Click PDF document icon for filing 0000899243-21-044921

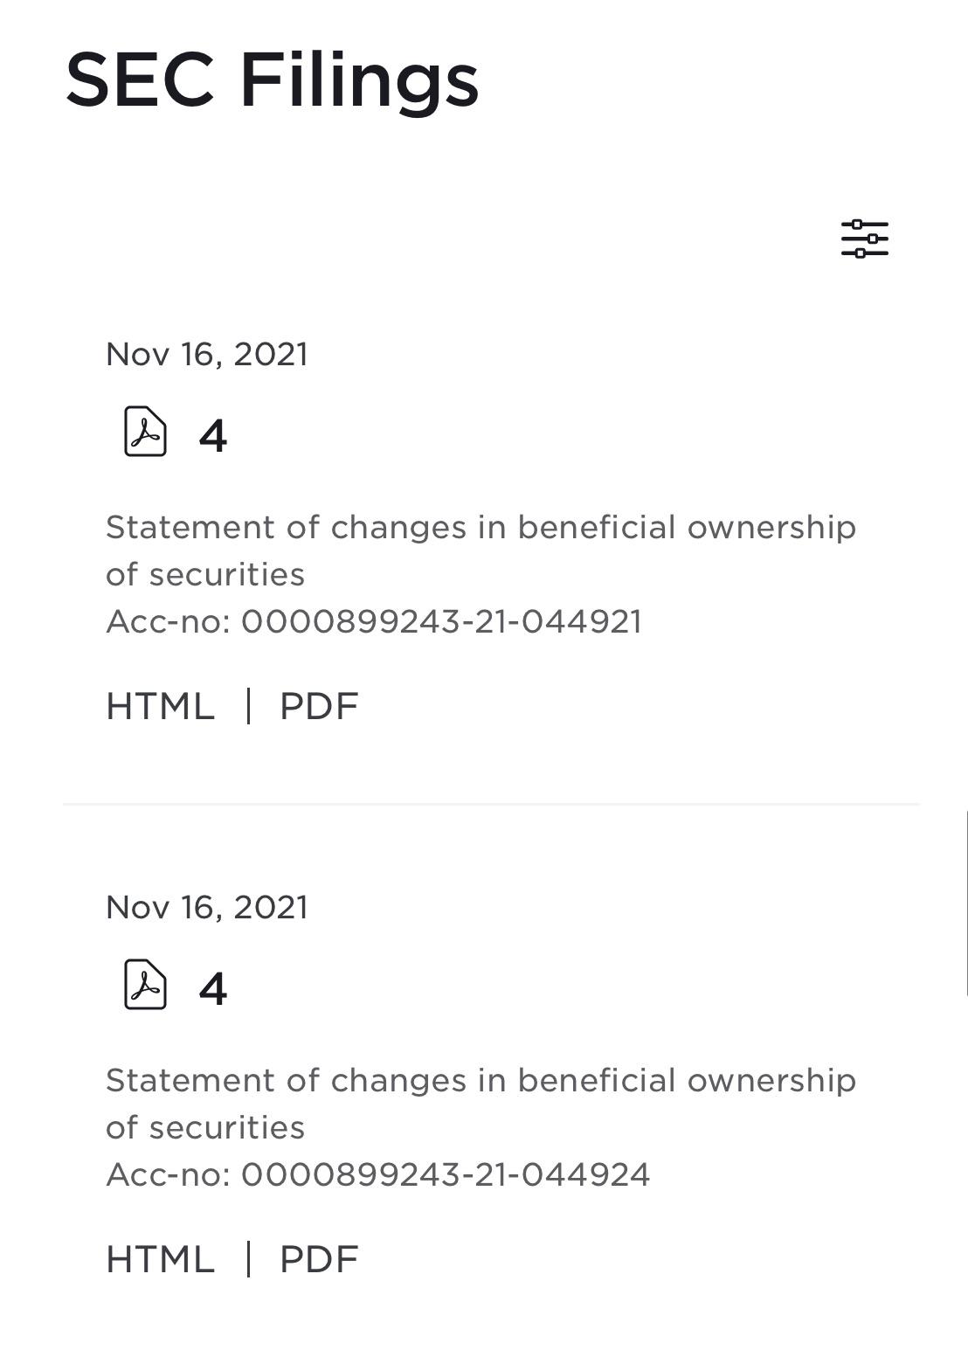coord(145,432)
